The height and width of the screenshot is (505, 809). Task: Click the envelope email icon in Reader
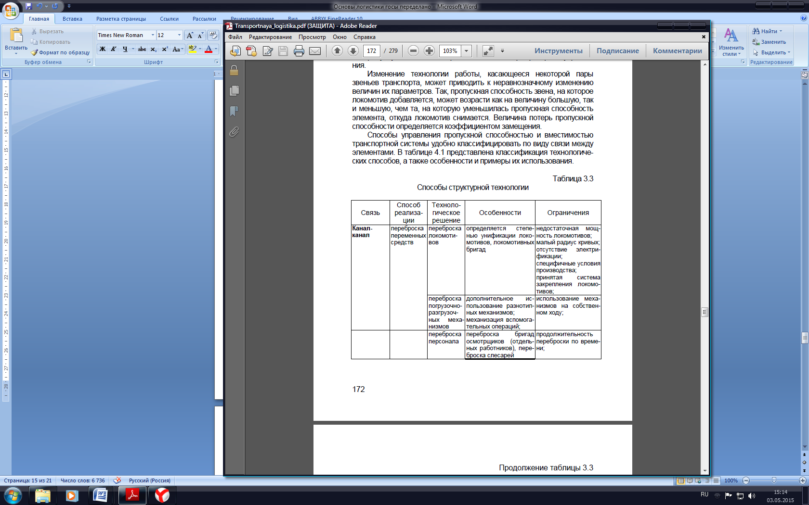pos(315,51)
